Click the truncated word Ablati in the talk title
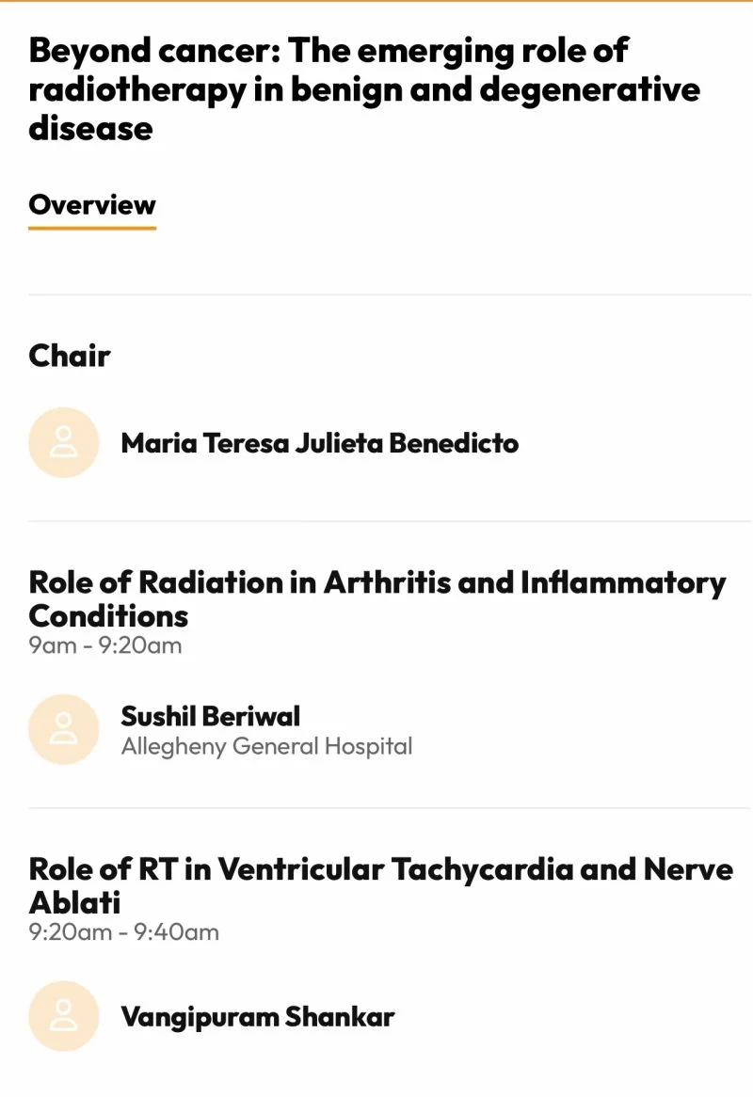Viewport: 753px width, 1097px height. click(x=74, y=902)
